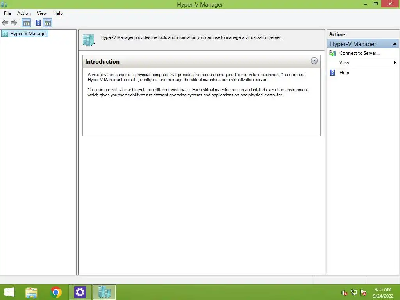
Task: Open the View menu in menu bar
Action: click(x=42, y=13)
